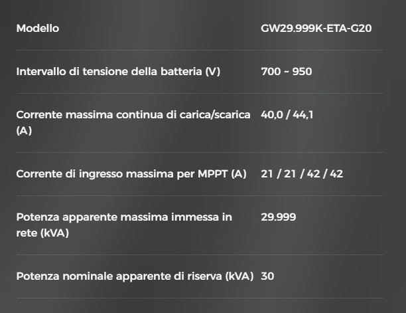
Task: Click the Corrente massima continua label
Action: (133, 115)
